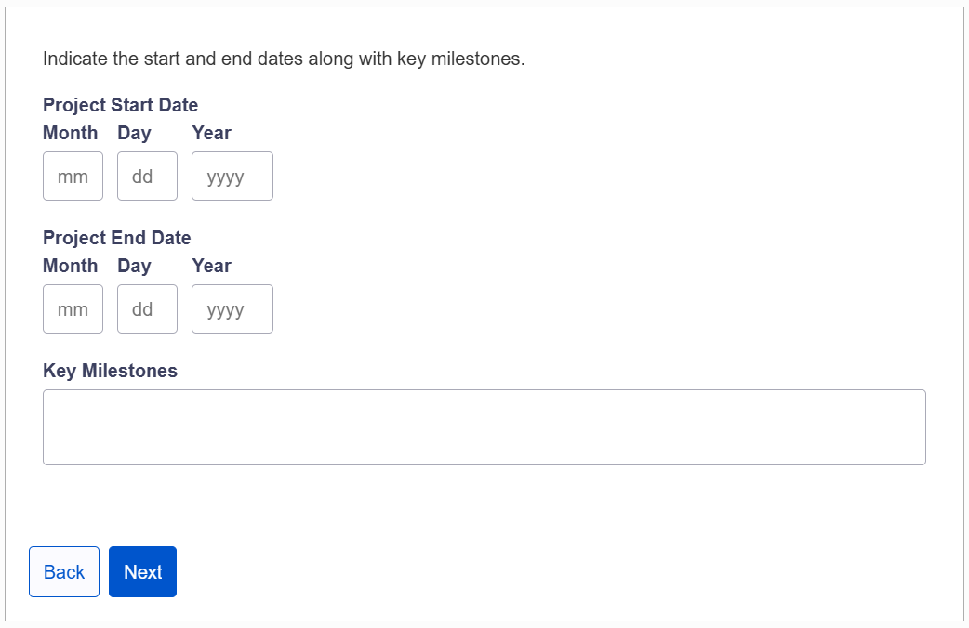Select the Day label under Project End Date
The width and height of the screenshot is (969, 628).
tap(134, 266)
